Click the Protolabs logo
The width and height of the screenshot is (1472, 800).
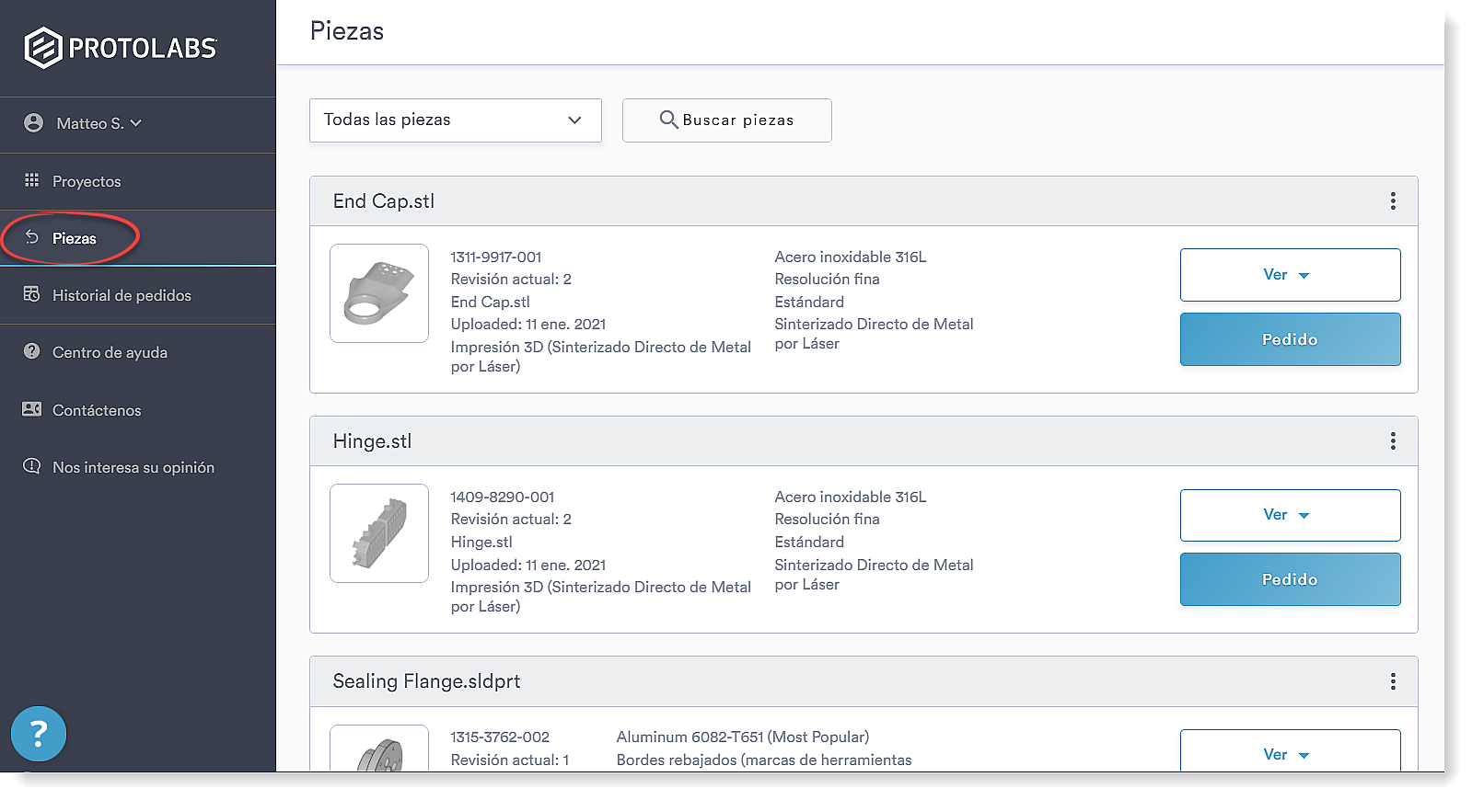pyautogui.click(x=121, y=48)
